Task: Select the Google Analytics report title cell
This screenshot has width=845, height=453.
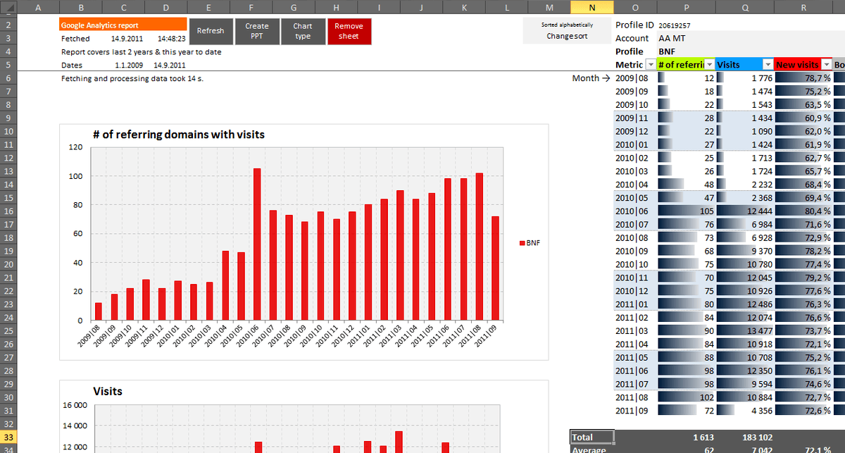Action: click(x=123, y=25)
